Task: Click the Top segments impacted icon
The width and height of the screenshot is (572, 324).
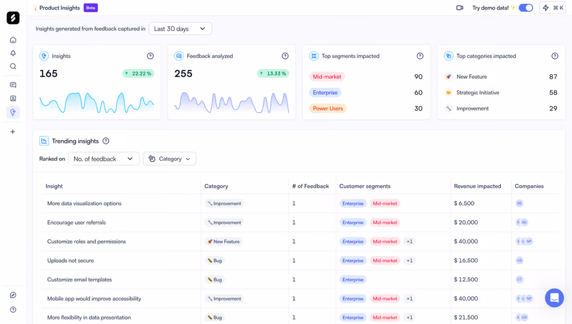Action: pyautogui.click(x=313, y=56)
